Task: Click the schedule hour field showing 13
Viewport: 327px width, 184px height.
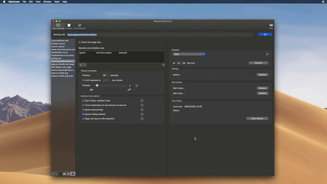Action: point(179,63)
